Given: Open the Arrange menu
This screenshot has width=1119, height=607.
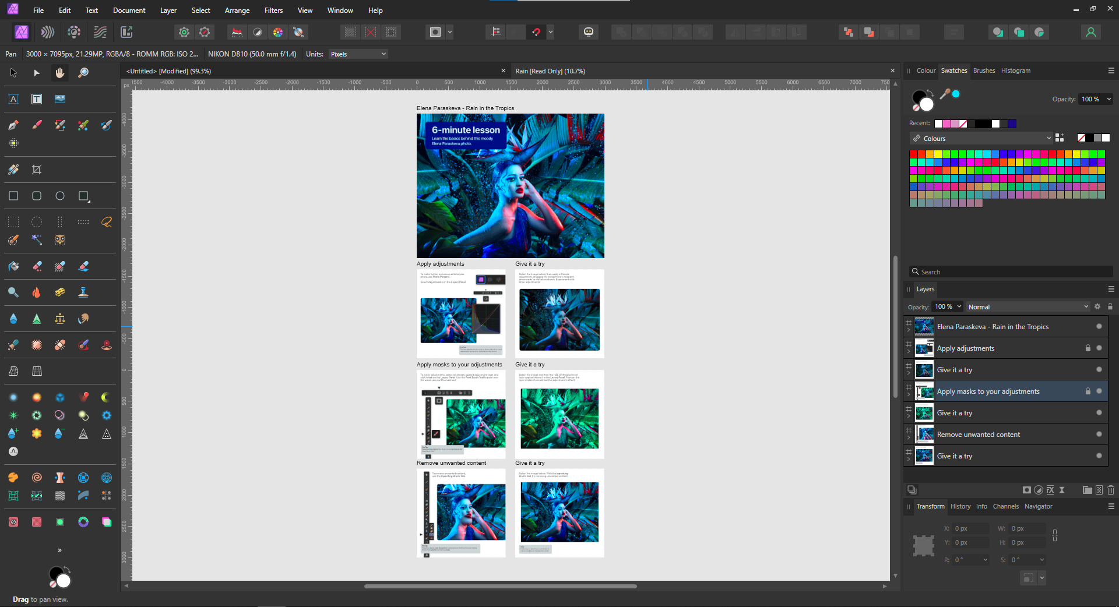Looking at the screenshot, I should 237,10.
